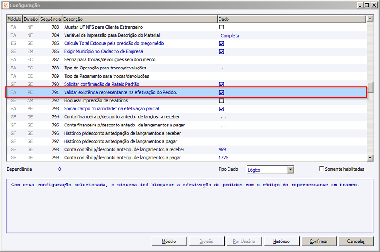Click the Módulo button
The width and height of the screenshot is (380, 252).
point(169,242)
